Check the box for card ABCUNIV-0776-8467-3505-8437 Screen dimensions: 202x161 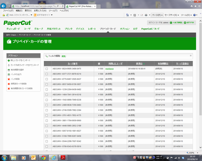coord(47,79)
